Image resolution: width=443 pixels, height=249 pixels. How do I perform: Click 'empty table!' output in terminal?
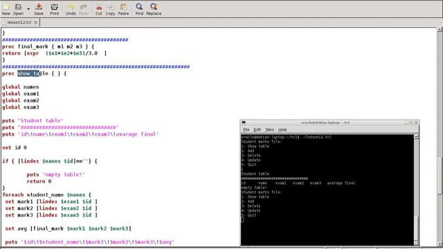[x=254, y=187]
